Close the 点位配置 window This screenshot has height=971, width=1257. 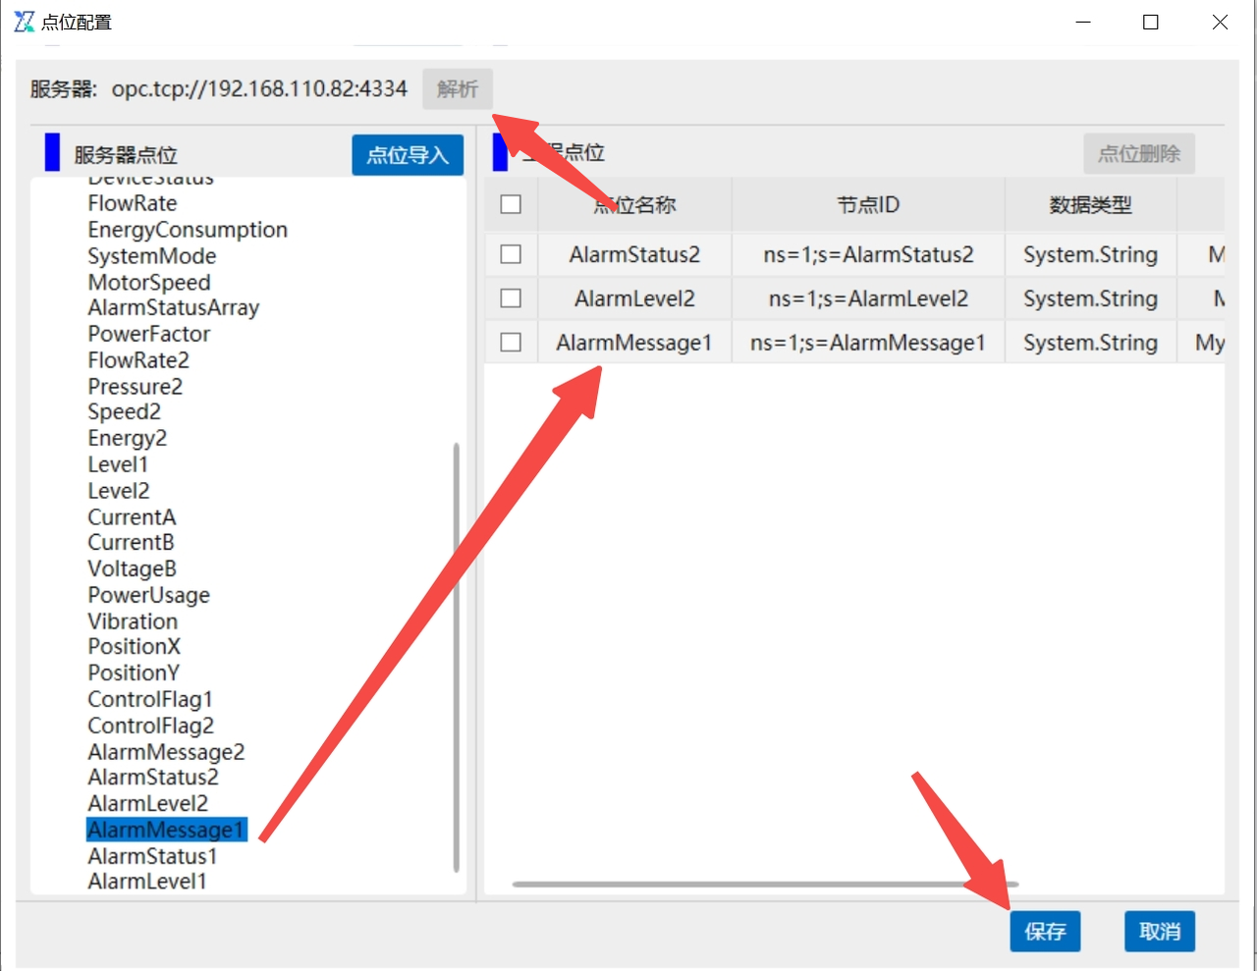tap(1220, 22)
